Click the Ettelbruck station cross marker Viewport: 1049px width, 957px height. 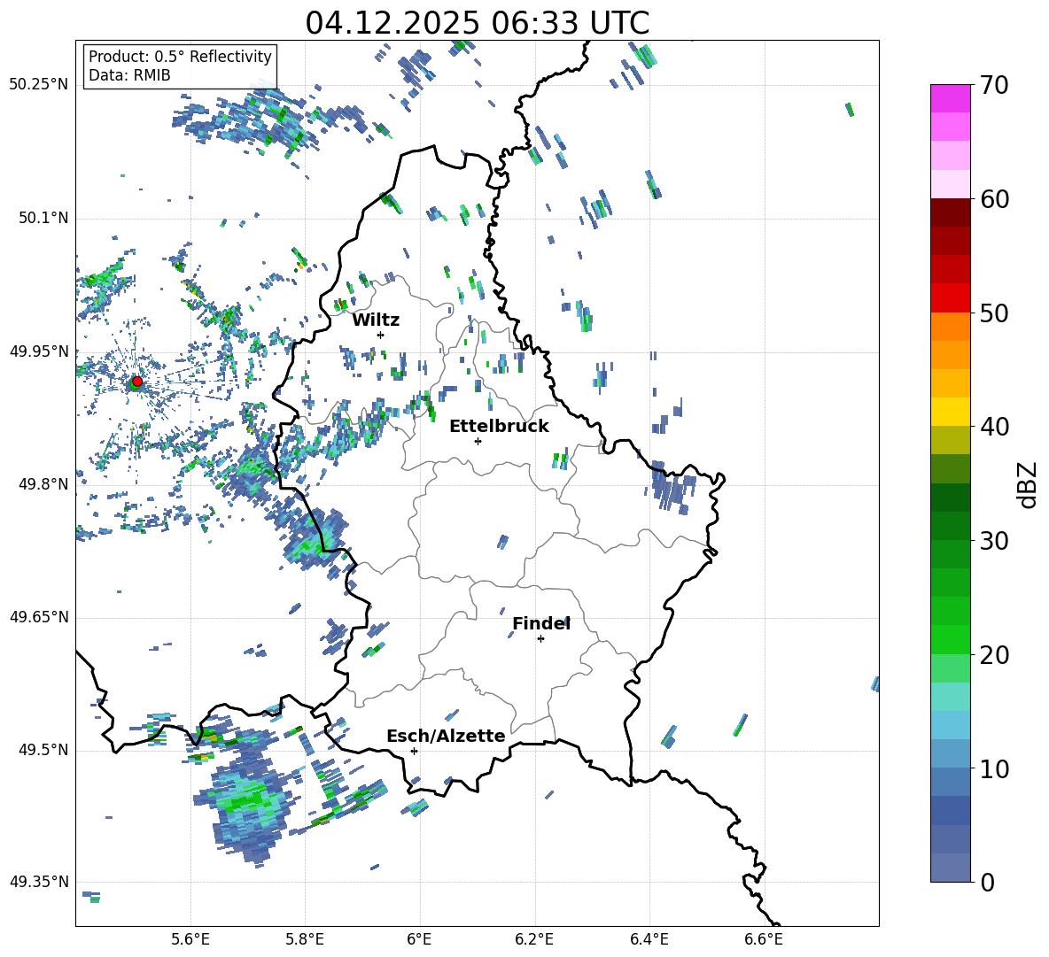[478, 441]
